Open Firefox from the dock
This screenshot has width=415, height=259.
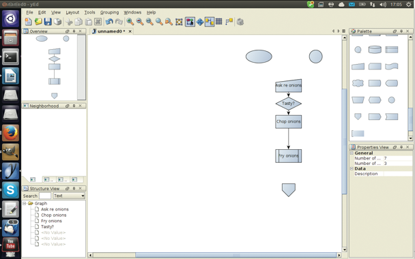pyautogui.click(x=11, y=132)
